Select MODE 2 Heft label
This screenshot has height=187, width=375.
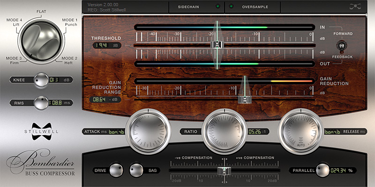[69, 60]
